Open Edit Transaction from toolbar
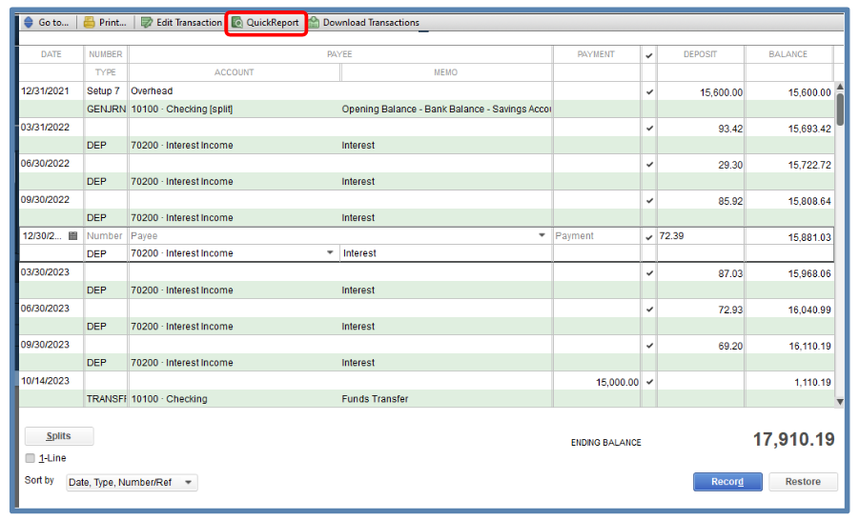 pos(182,23)
